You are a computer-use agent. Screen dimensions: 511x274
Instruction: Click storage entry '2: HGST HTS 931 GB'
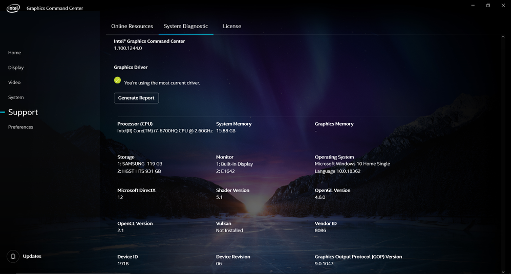tap(139, 171)
